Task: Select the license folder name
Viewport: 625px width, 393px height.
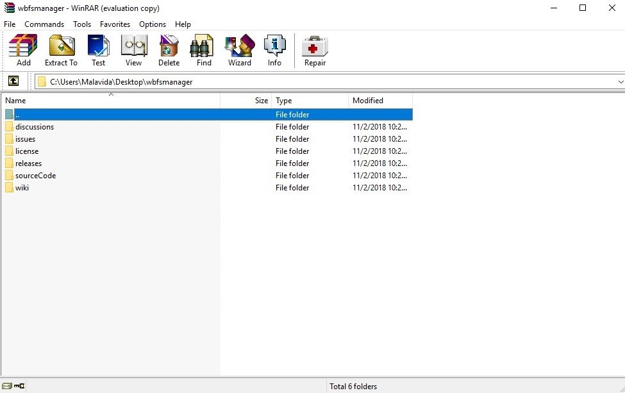Action: [27, 151]
